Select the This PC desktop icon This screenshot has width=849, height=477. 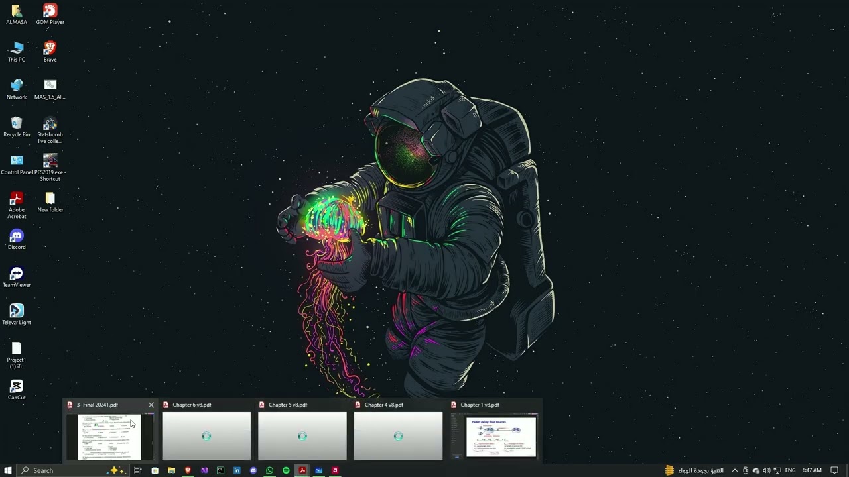tap(17, 52)
